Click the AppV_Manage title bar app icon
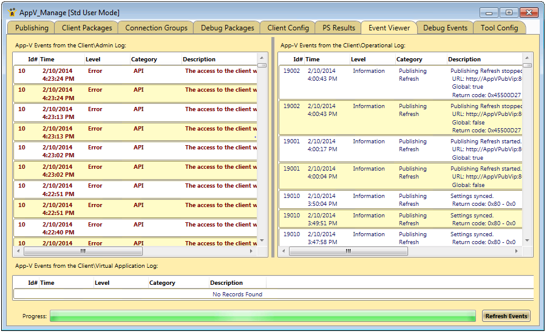 [12, 12]
